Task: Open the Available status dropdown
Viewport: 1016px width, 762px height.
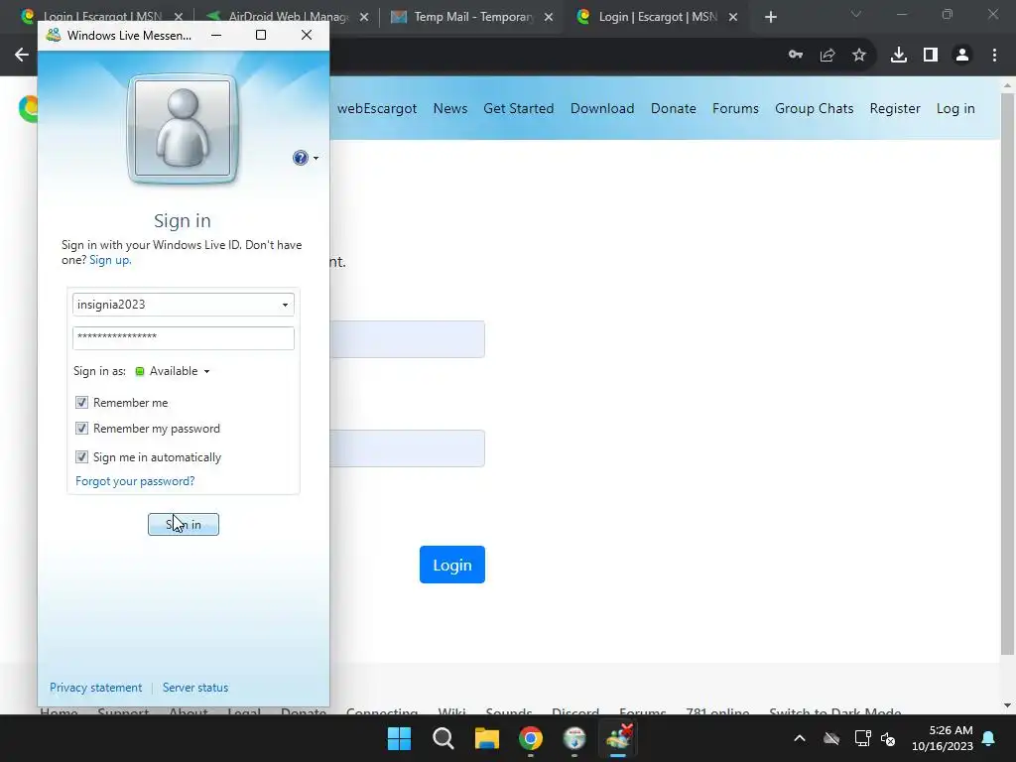Action: 173,371
